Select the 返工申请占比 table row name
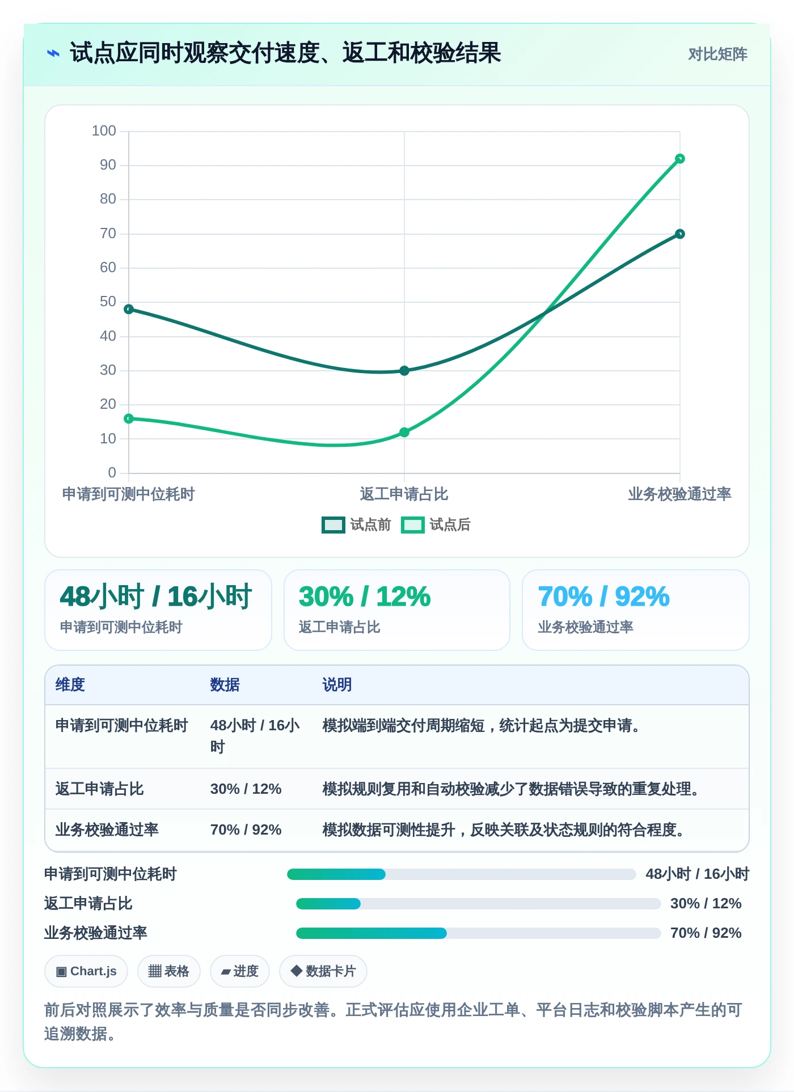The height and width of the screenshot is (1092, 794). [x=100, y=789]
